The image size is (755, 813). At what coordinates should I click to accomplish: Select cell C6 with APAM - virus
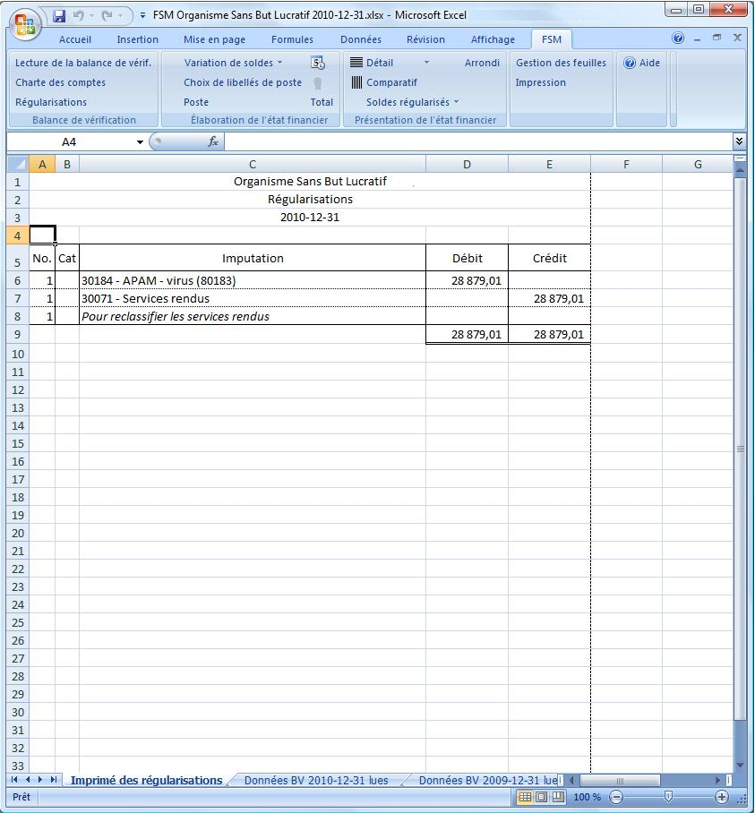(252, 280)
